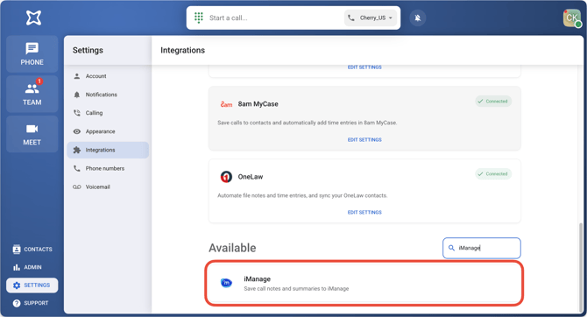The image size is (587, 317).
Task: Open Appearance settings
Action: click(108, 131)
